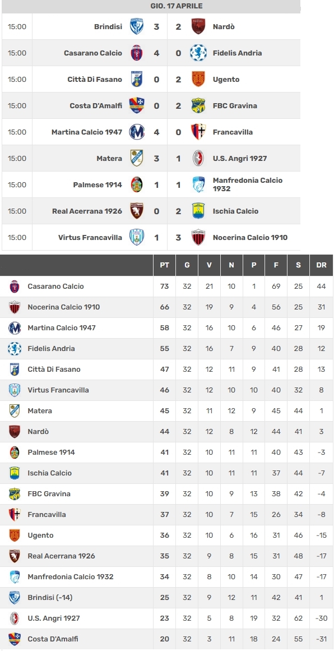Click the Brindisi crest in match results
This screenshot has height=651, width=334.
pyautogui.click(x=137, y=26)
